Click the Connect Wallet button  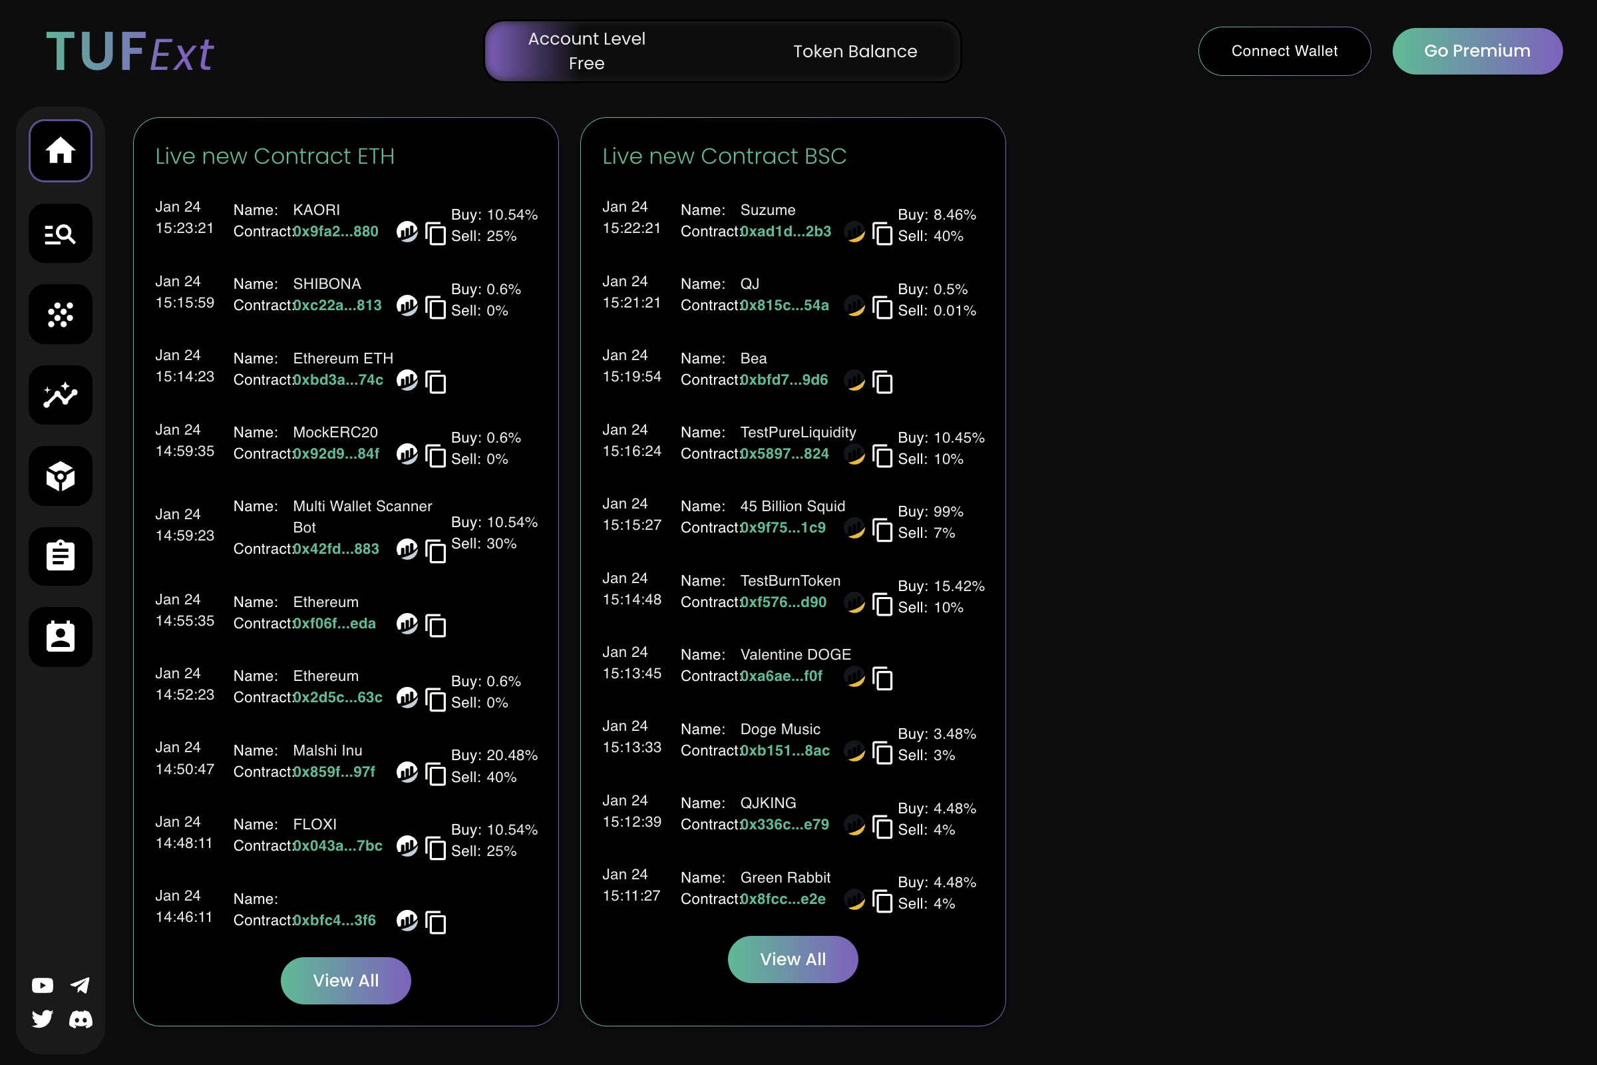pos(1284,51)
